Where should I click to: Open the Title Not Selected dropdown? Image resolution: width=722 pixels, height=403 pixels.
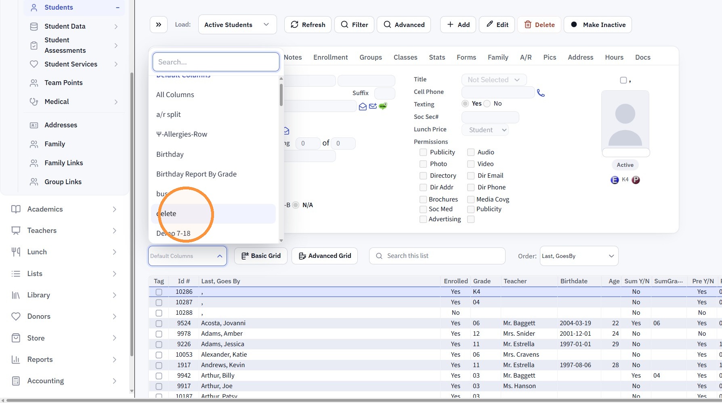click(494, 80)
